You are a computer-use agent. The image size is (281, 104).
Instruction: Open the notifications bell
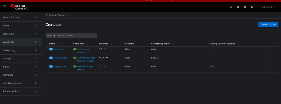[238, 7]
